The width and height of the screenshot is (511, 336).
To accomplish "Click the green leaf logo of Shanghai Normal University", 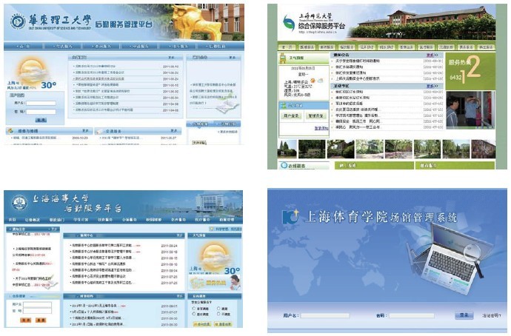I will (x=287, y=23).
